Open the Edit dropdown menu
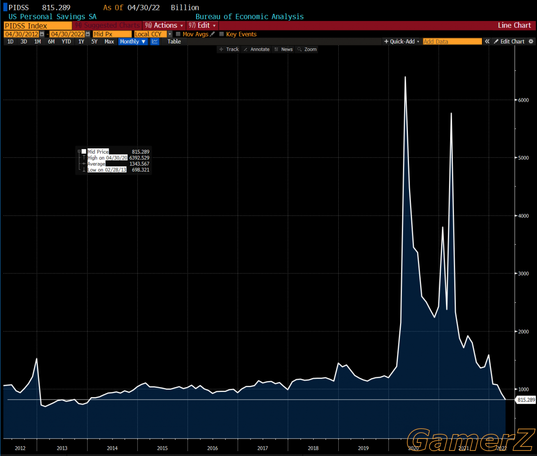Screen dimensions: 537x456 (202, 26)
